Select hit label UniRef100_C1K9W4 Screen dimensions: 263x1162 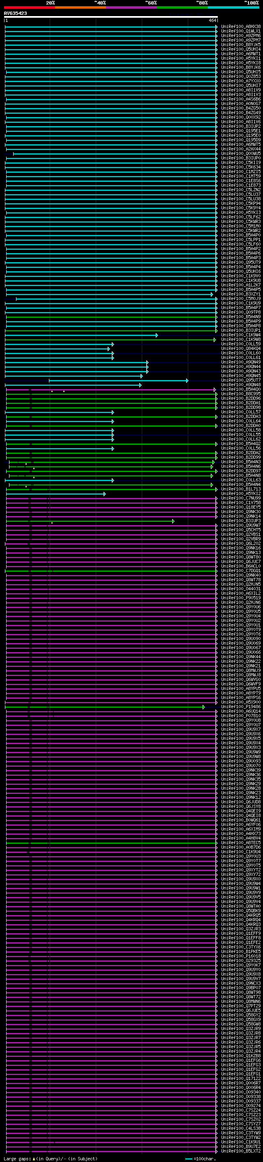tap(241, 335)
